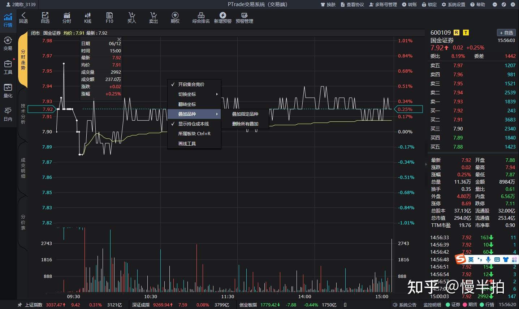519x309 pixels.
Task: Open 综合排名 comprehensive ranking
Action: pyautogui.click(x=201, y=17)
